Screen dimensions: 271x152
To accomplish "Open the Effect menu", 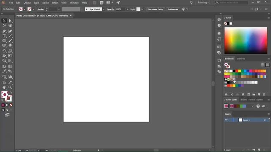I will [55, 3].
